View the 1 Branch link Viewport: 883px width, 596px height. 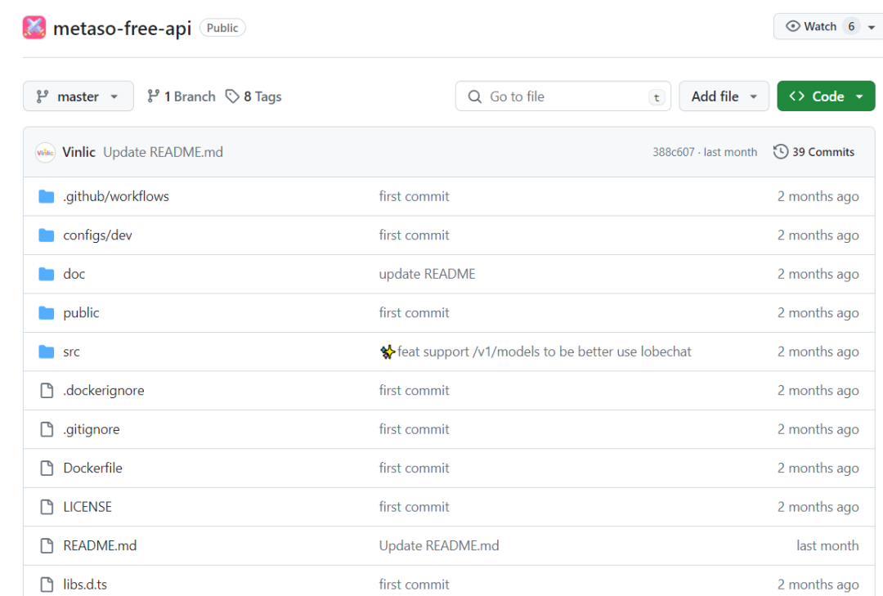click(182, 96)
